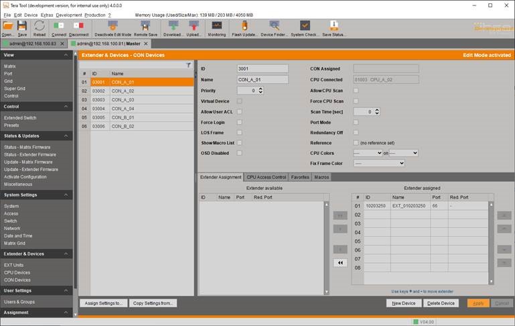Check the OSD Disabled option
The height and width of the screenshot is (326, 515).
click(240, 153)
